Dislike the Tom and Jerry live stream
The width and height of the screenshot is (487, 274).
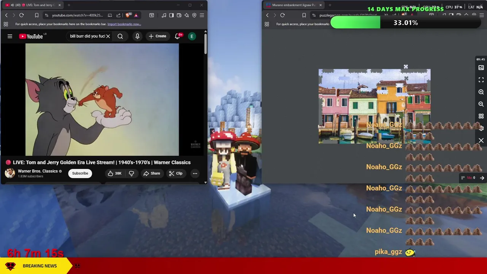pos(131,174)
